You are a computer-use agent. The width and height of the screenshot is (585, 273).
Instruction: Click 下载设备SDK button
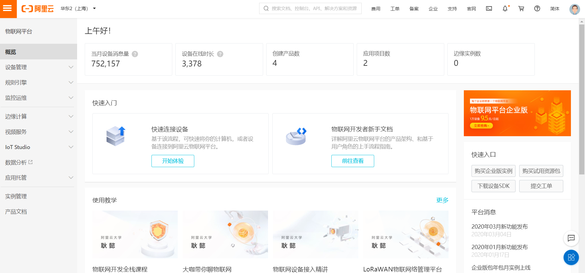[x=494, y=186]
